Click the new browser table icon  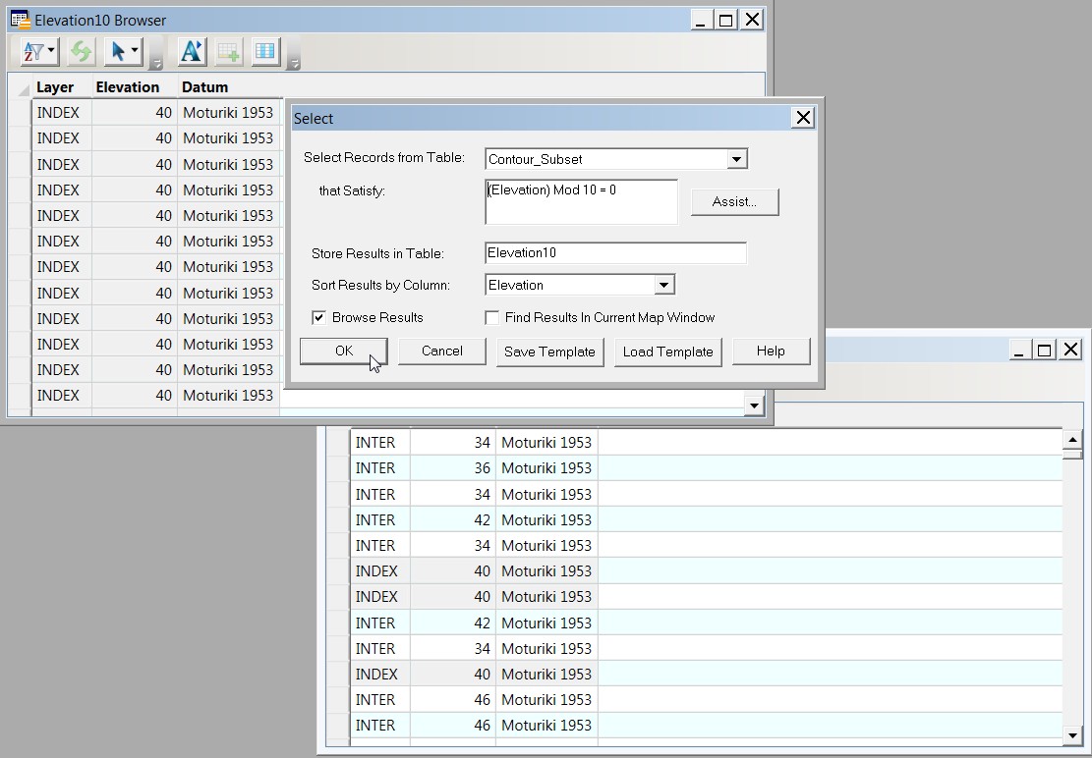(264, 51)
